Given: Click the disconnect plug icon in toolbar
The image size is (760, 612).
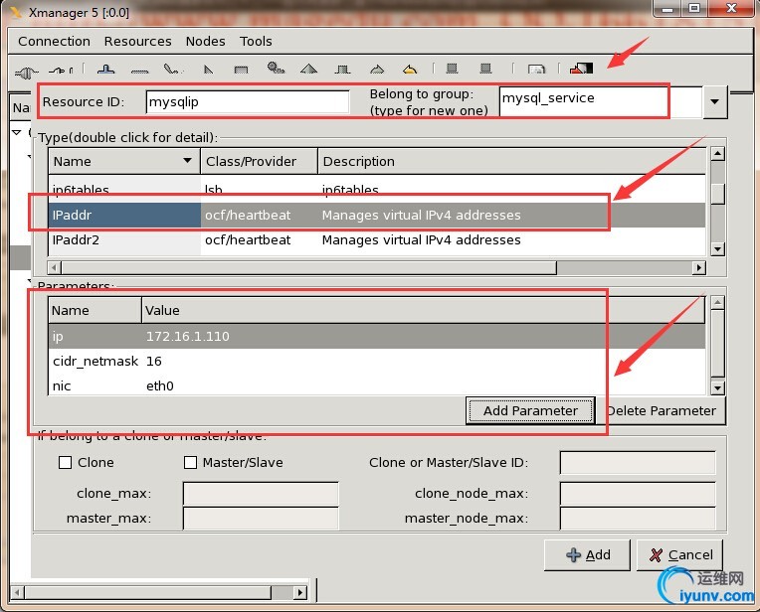Looking at the screenshot, I should pos(61,71).
